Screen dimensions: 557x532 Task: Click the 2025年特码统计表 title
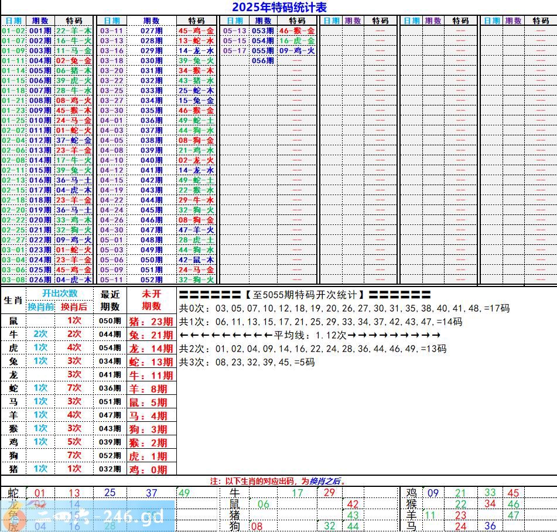point(279,7)
